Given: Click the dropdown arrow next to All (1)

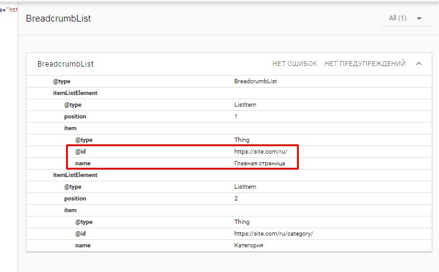Looking at the screenshot, I should pos(419,19).
